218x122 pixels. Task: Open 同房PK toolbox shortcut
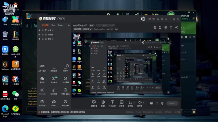(65, 71)
